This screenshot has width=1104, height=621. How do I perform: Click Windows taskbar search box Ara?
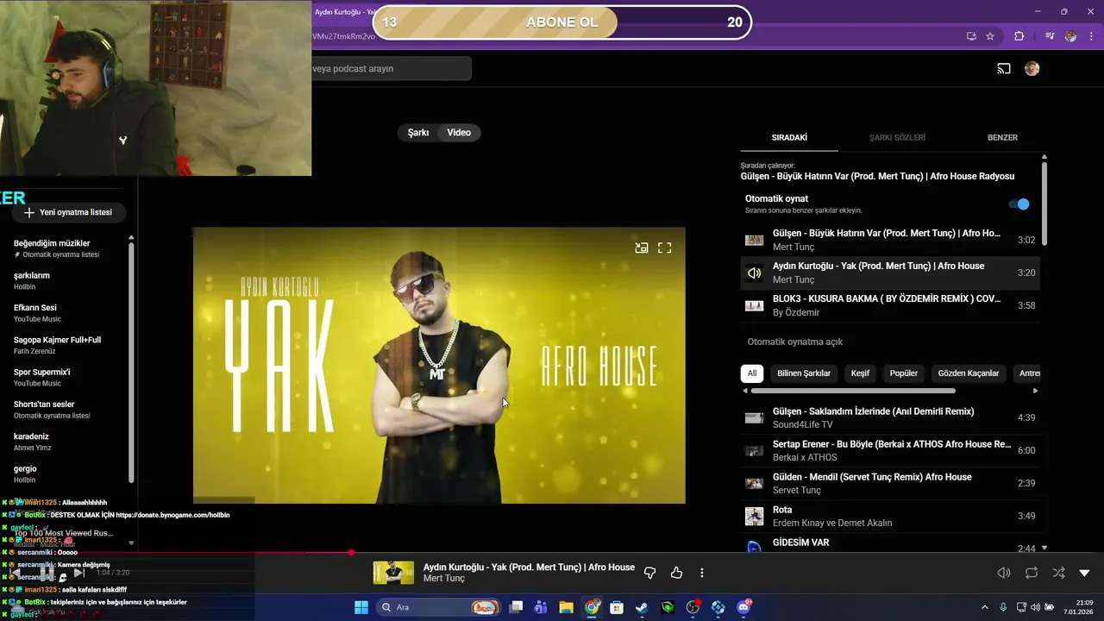coord(439,607)
